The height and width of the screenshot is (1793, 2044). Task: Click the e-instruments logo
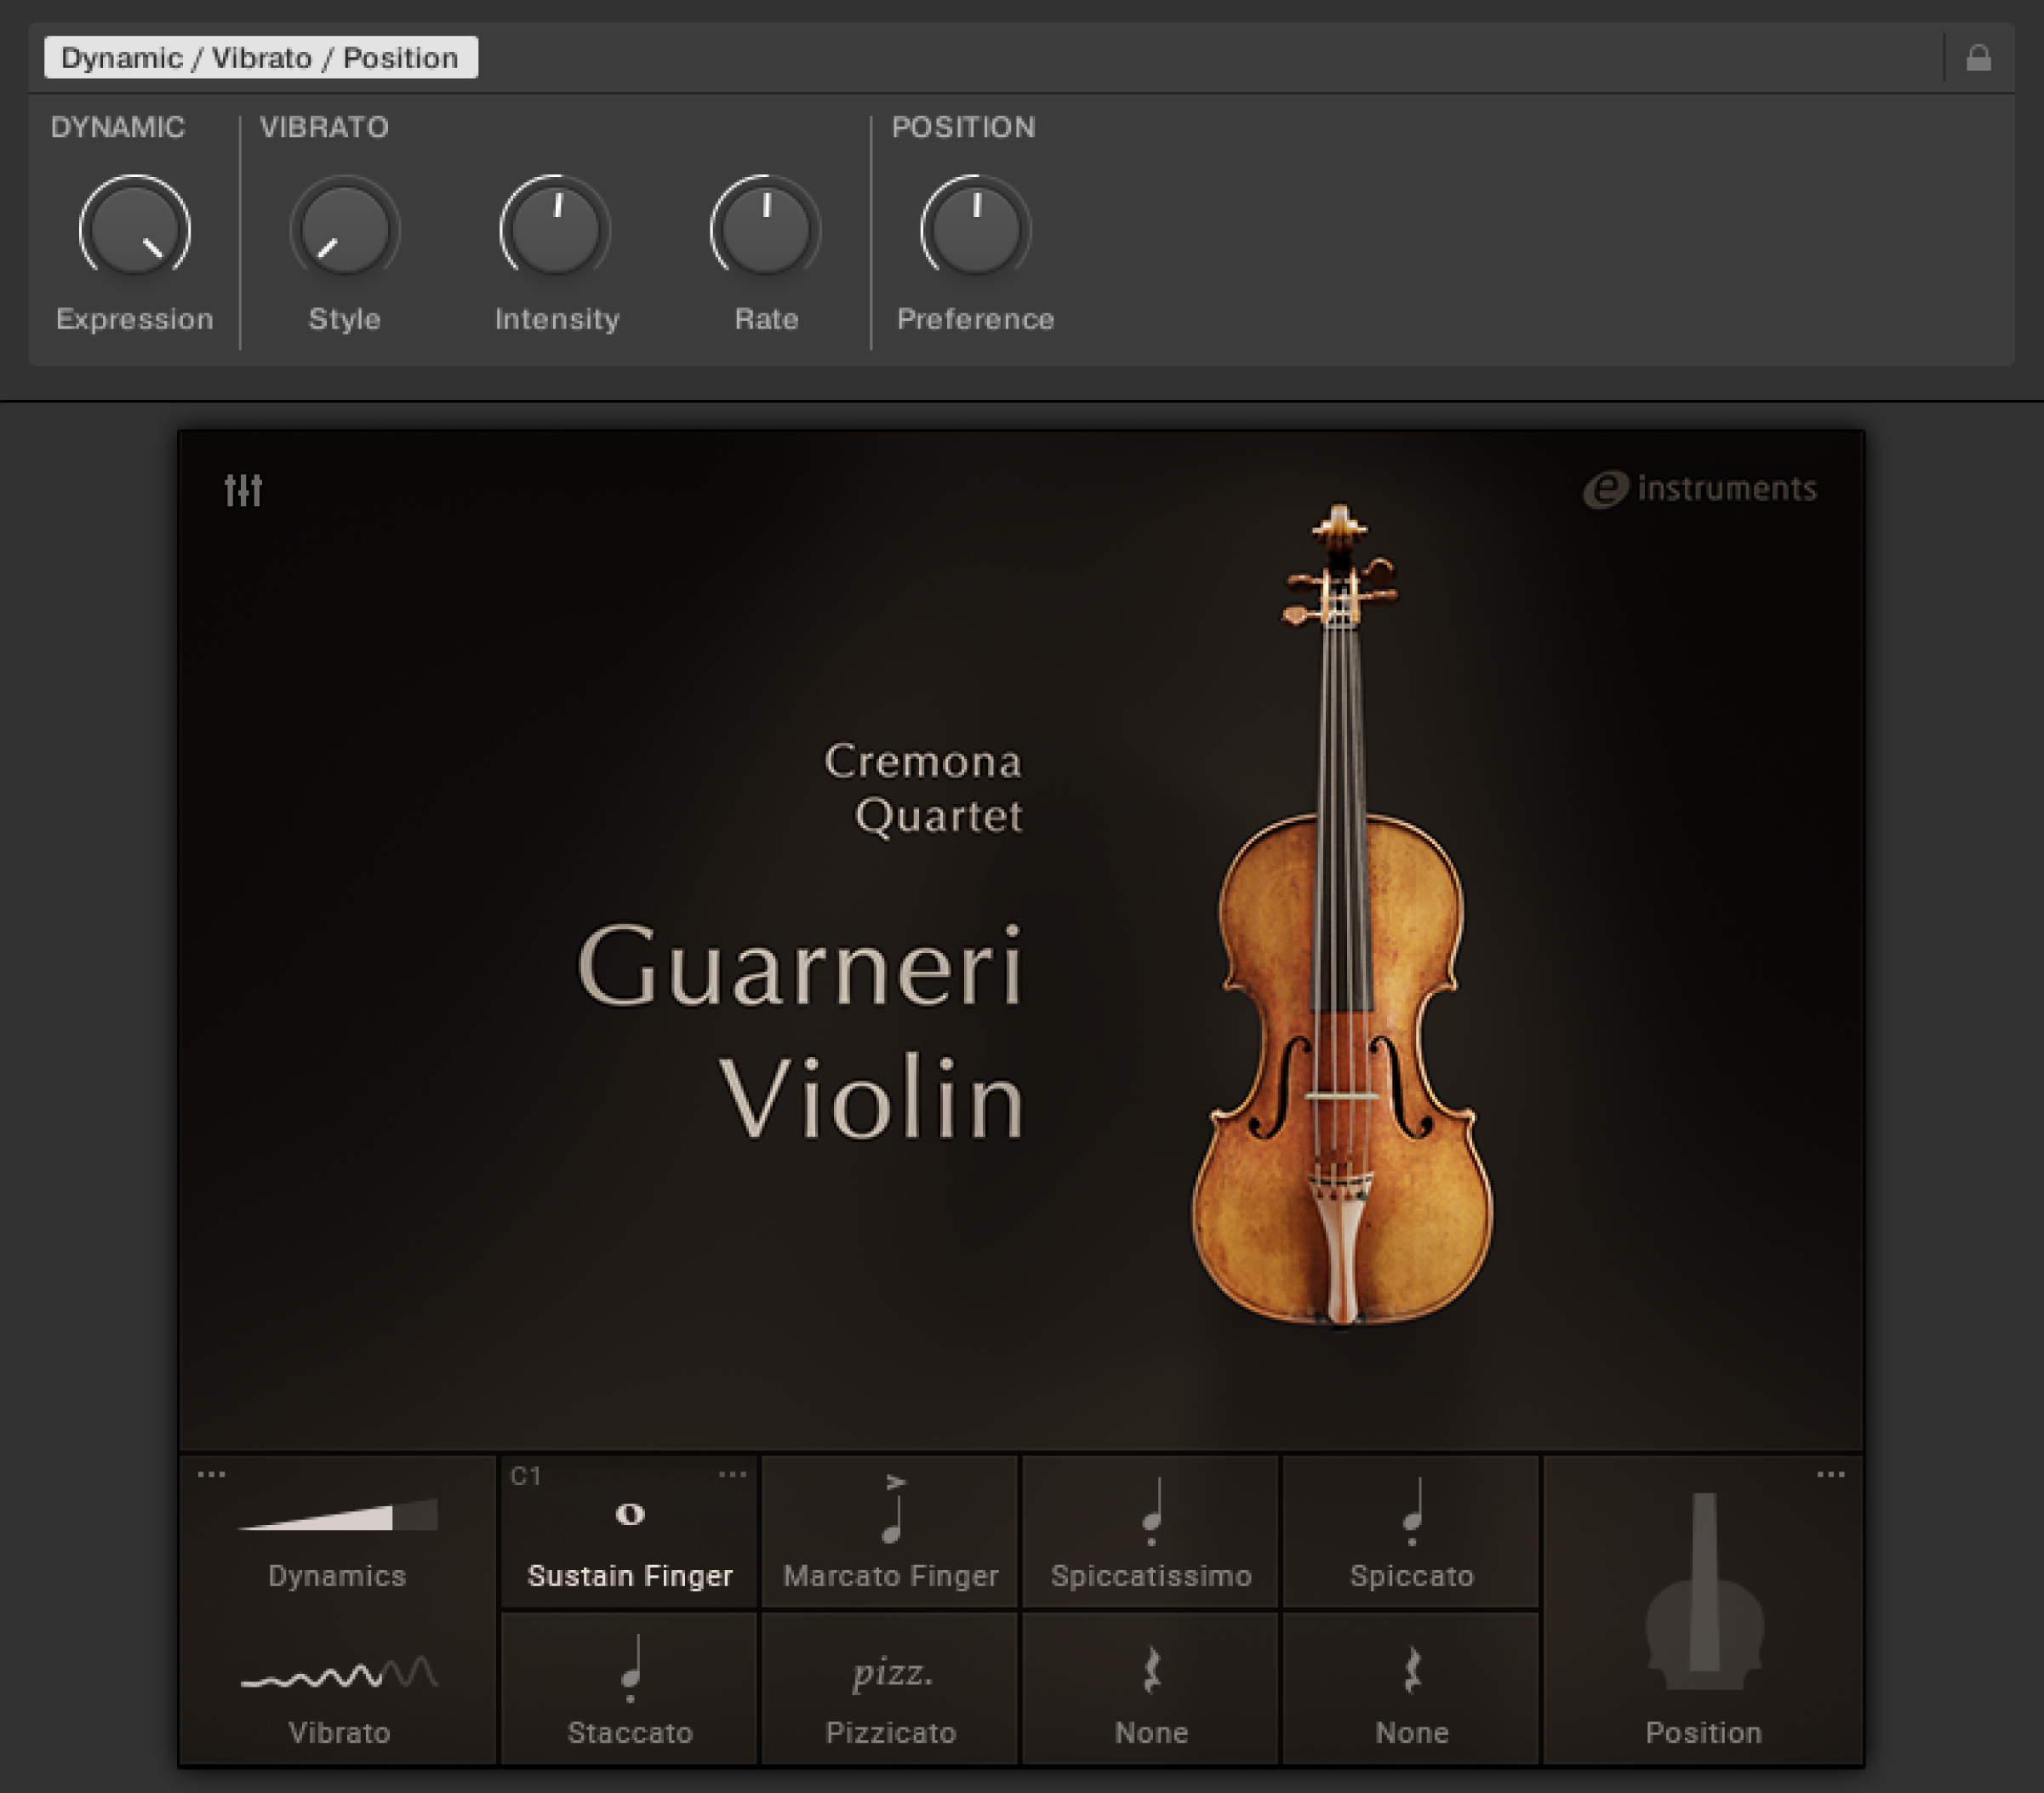pyautogui.click(x=1699, y=489)
